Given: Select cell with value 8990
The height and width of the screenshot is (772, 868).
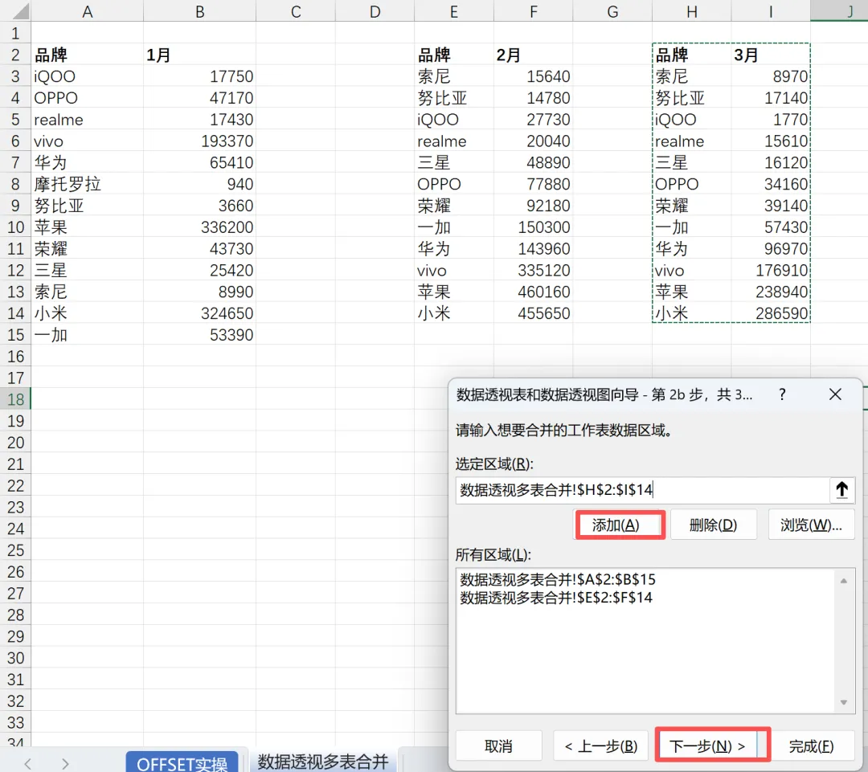Looking at the screenshot, I should click(200, 292).
